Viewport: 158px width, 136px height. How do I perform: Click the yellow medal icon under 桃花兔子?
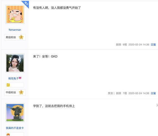click(8, 85)
